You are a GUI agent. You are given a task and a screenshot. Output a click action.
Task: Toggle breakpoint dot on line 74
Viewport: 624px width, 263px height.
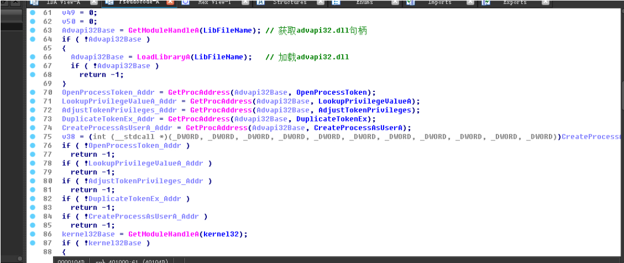click(x=32, y=127)
